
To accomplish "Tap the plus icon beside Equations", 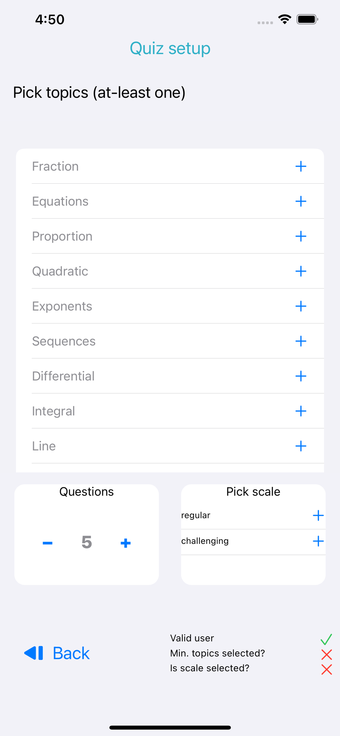I will pos(301,201).
